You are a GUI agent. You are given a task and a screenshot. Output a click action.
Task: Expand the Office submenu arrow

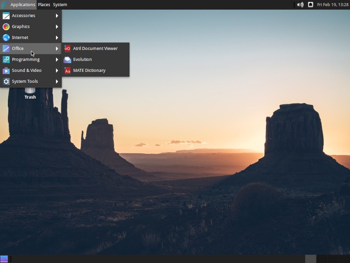(x=56, y=48)
